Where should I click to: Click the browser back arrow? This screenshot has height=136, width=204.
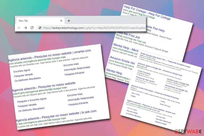click(19, 28)
